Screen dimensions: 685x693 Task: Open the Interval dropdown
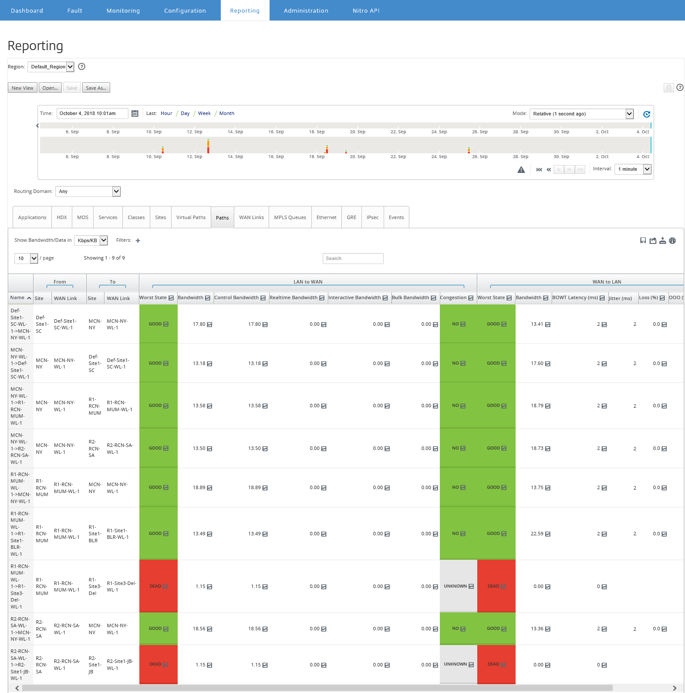633,169
